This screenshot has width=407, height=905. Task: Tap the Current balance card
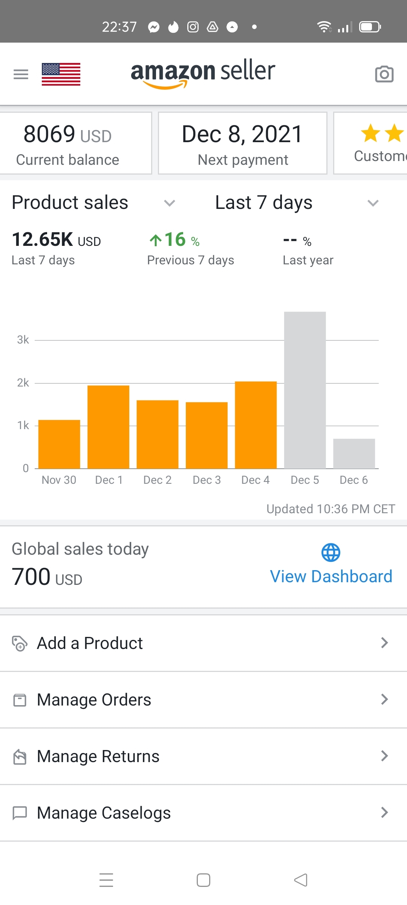(x=75, y=143)
